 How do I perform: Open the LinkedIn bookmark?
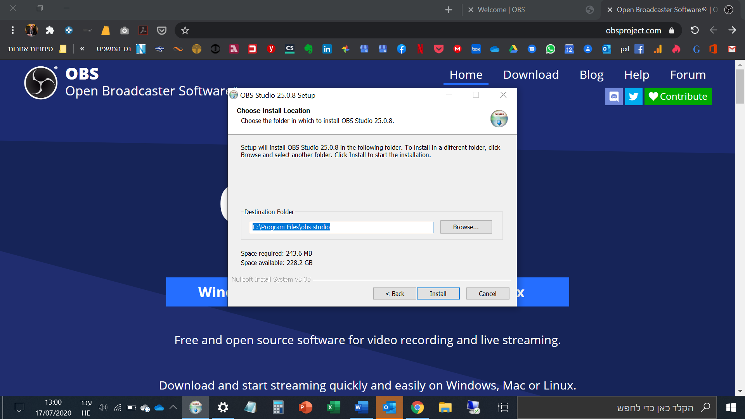327,49
